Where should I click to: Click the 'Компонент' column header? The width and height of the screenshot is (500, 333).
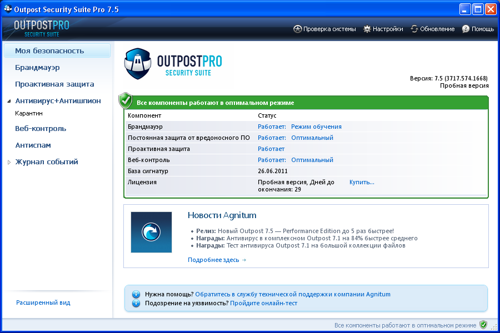click(x=144, y=115)
